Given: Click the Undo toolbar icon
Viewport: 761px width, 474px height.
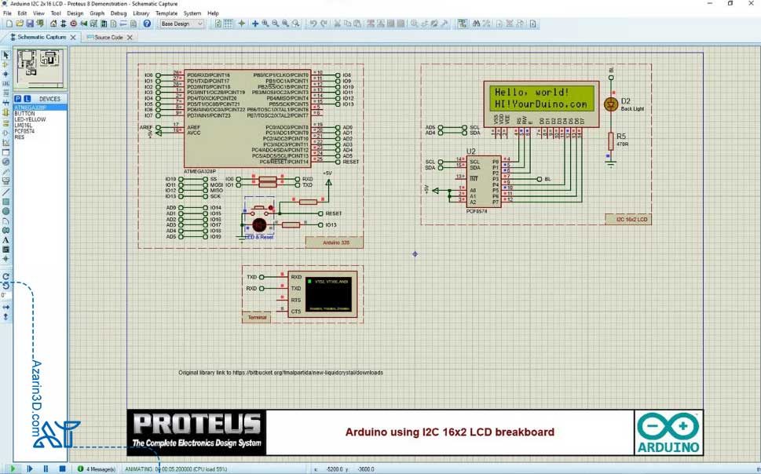Looking at the screenshot, I should click(x=313, y=24).
